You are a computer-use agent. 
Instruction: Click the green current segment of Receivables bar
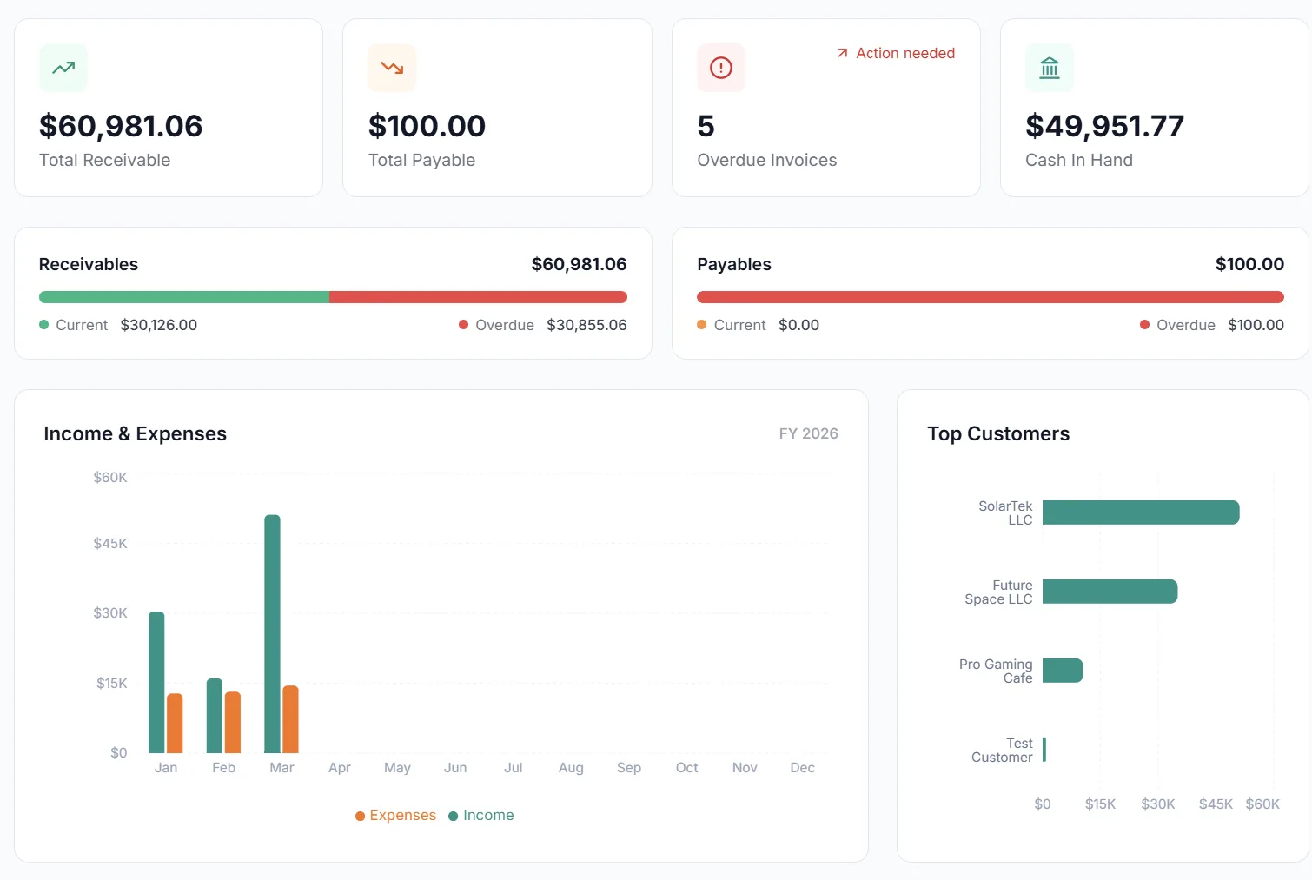click(184, 297)
